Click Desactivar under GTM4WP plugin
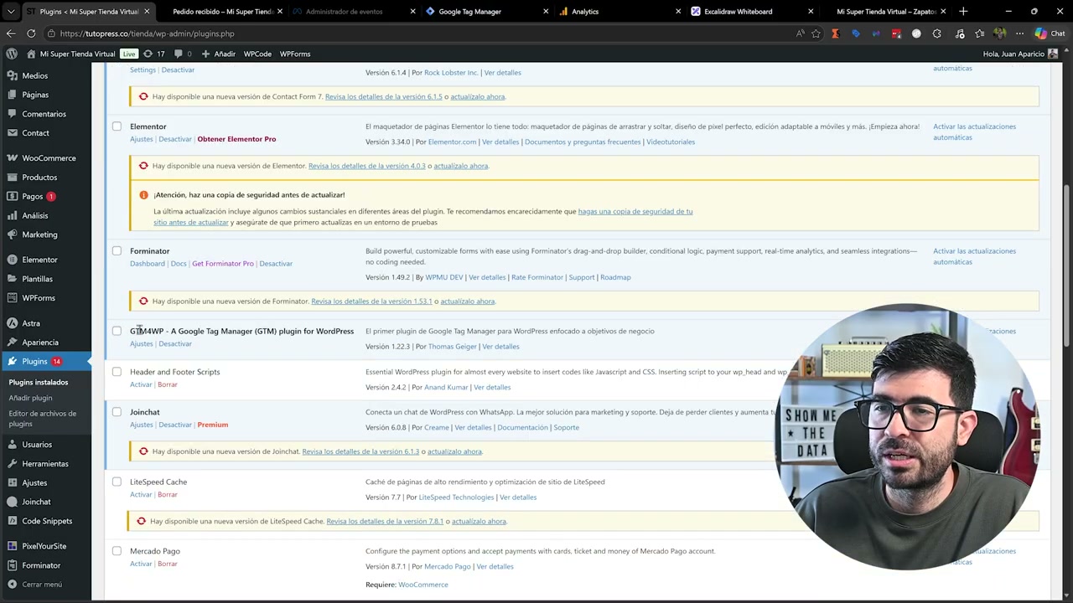 tap(175, 343)
